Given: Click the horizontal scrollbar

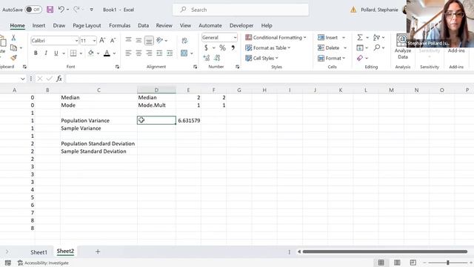Looking at the screenshot, I should pos(384,251).
